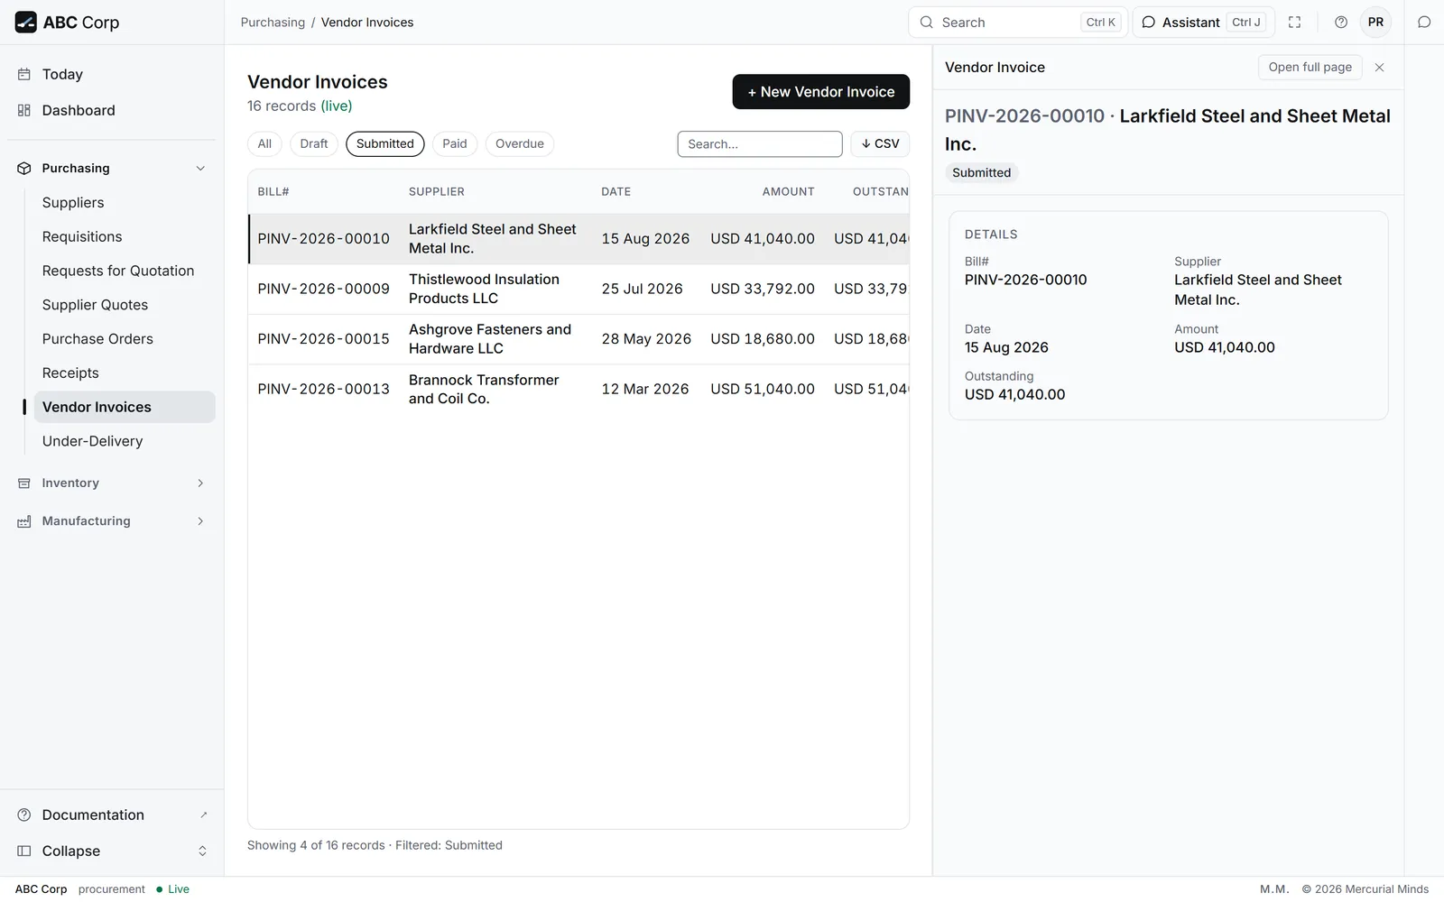The width and height of the screenshot is (1444, 902).
Task: Open the Today calendar icon
Action: click(24, 75)
